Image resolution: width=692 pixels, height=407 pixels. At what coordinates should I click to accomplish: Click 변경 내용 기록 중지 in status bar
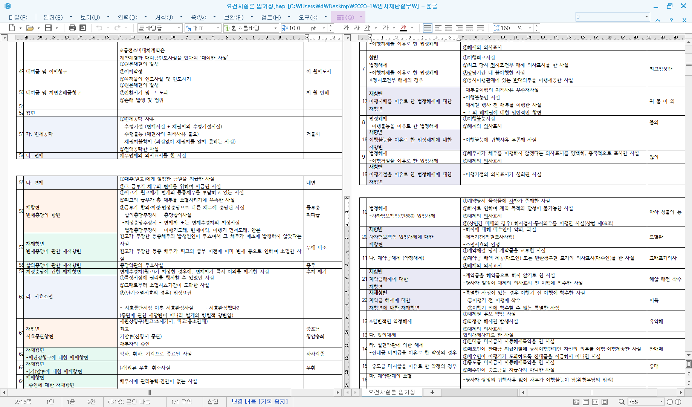coord(260,402)
